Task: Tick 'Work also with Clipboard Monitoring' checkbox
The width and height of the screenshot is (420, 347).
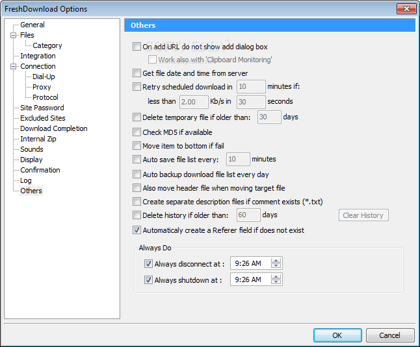Action: 152,60
